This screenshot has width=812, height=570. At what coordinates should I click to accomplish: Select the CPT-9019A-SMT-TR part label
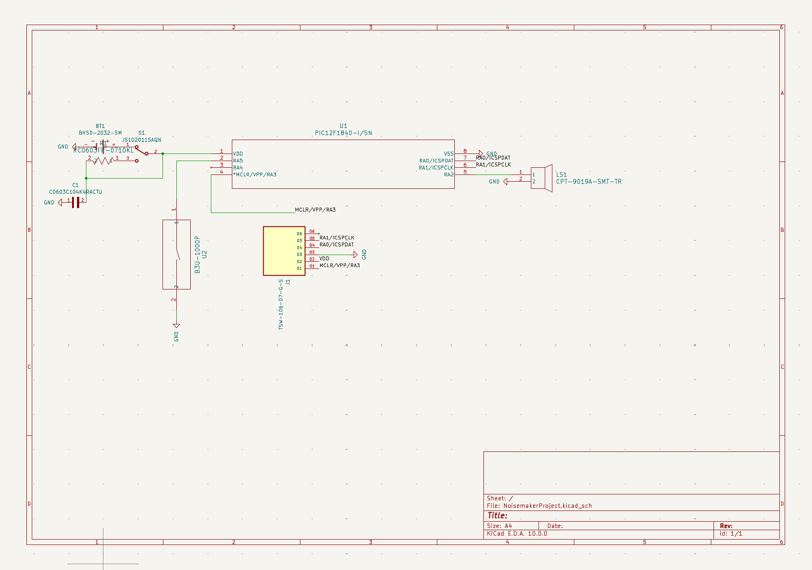(589, 182)
